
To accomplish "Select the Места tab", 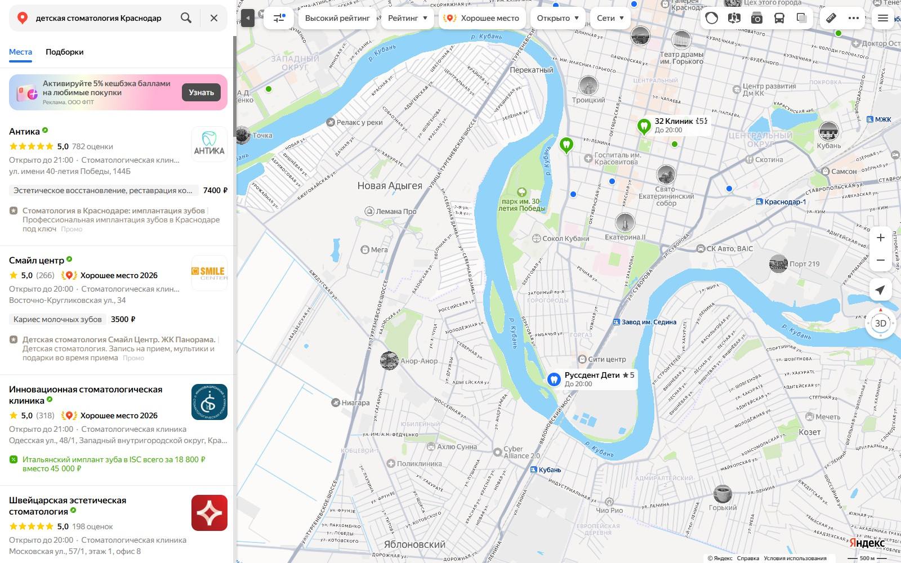I will pyautogui.click(x=20, y=52).
